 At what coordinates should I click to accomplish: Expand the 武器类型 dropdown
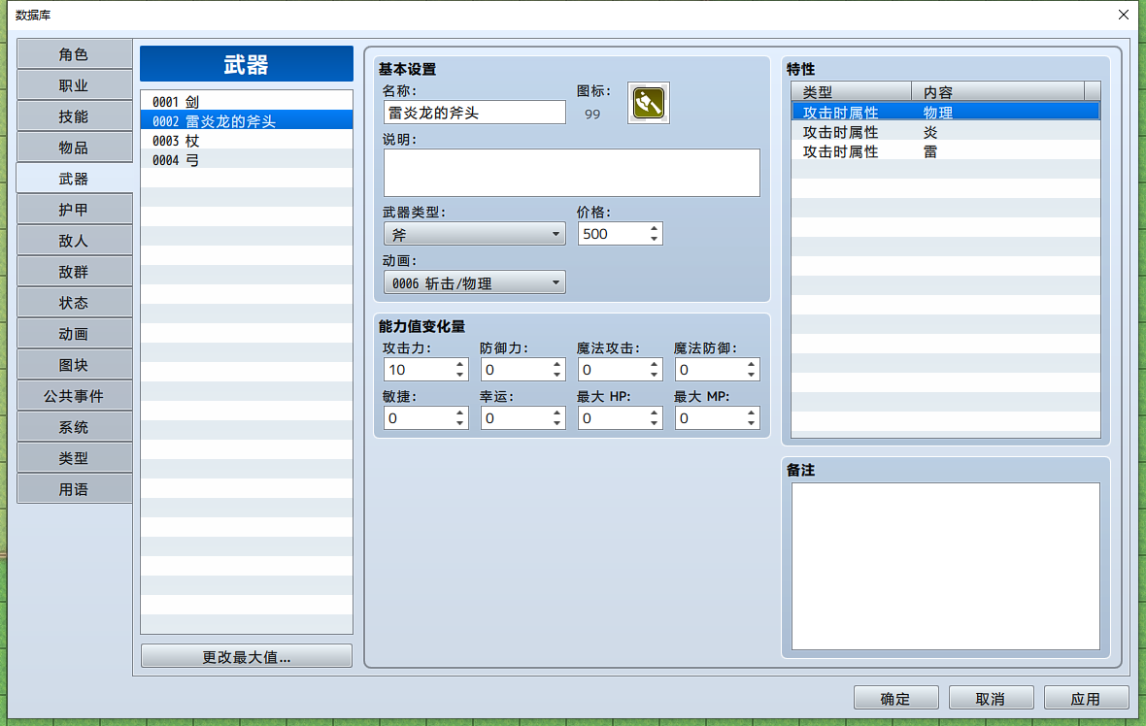pyautogui.click(x=474, y=234)
